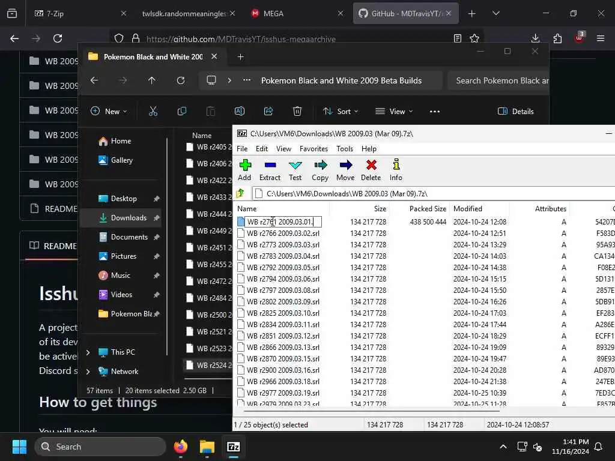Screen dimensions: 615x461
Task: Click the 7-Zip Move toolbar icon
Action: click(x=345, y=165)
